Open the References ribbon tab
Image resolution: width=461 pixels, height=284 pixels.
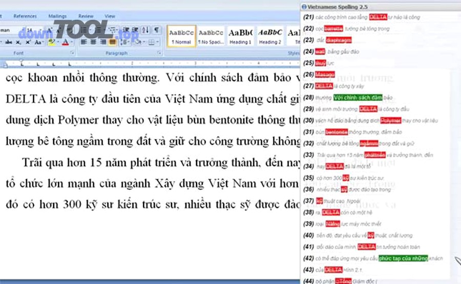[25, 16]
